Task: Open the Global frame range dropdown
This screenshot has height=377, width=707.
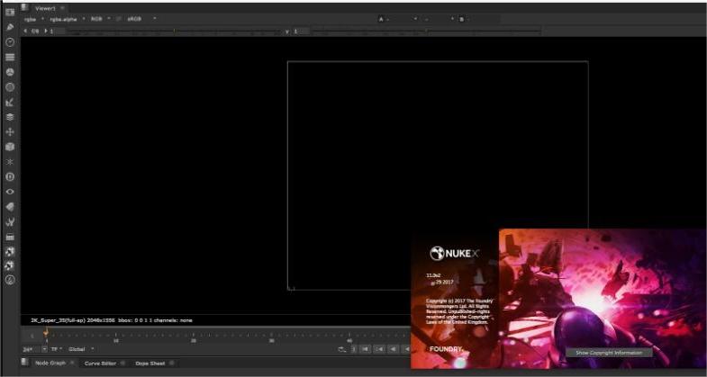Action: tap(81, 349)
